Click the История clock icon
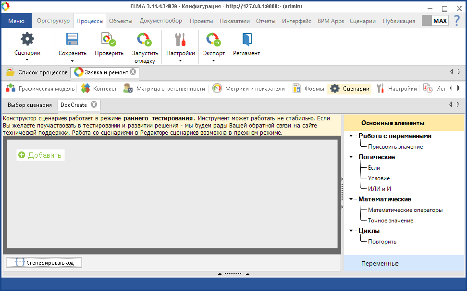Image resolution: width=467 pixels, height=291 pixels. (428, 88)
